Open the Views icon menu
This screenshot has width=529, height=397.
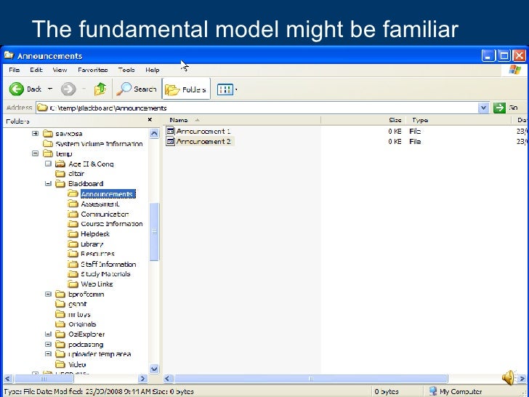(x=225, y=89)
